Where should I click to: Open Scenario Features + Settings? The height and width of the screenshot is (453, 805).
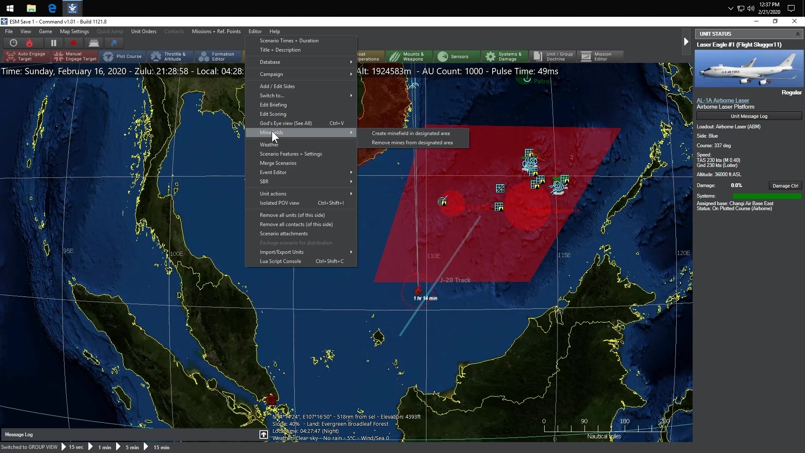(x=301, y=154)
